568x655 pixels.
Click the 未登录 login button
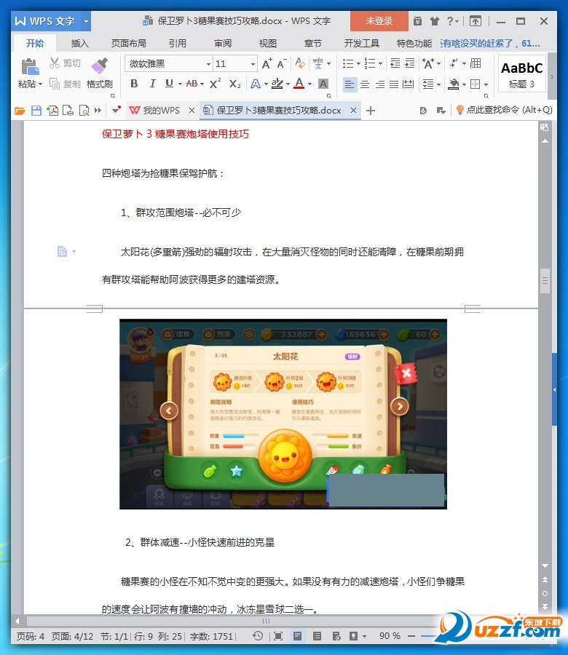click(379, 21)
